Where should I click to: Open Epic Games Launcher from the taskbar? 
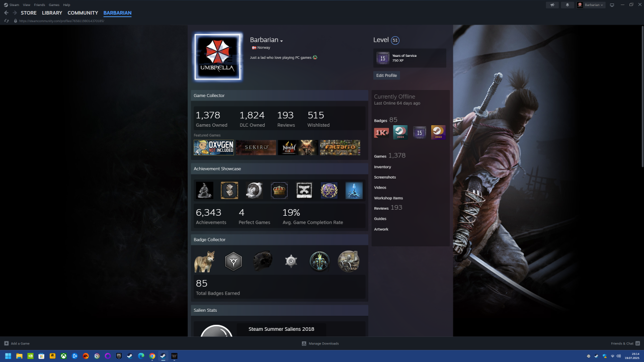(119, 356)
